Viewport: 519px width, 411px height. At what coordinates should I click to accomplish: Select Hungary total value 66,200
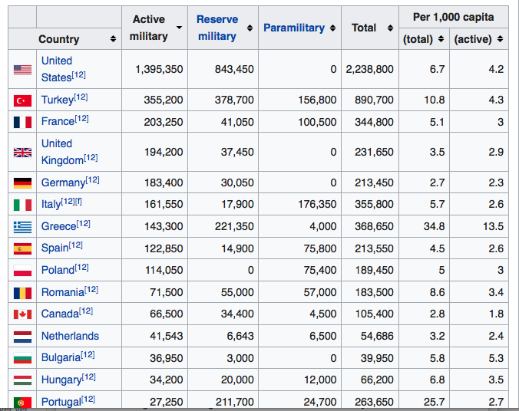point(377,380)
